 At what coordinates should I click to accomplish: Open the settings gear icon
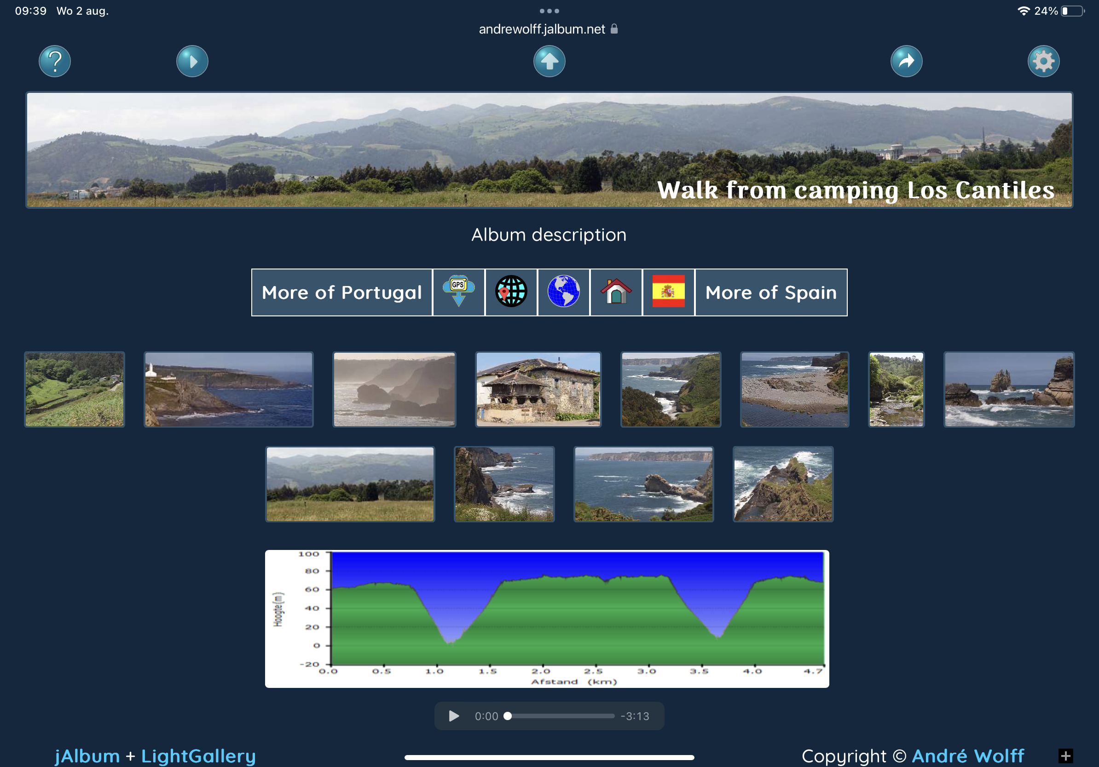click(x=1043, y=61)
